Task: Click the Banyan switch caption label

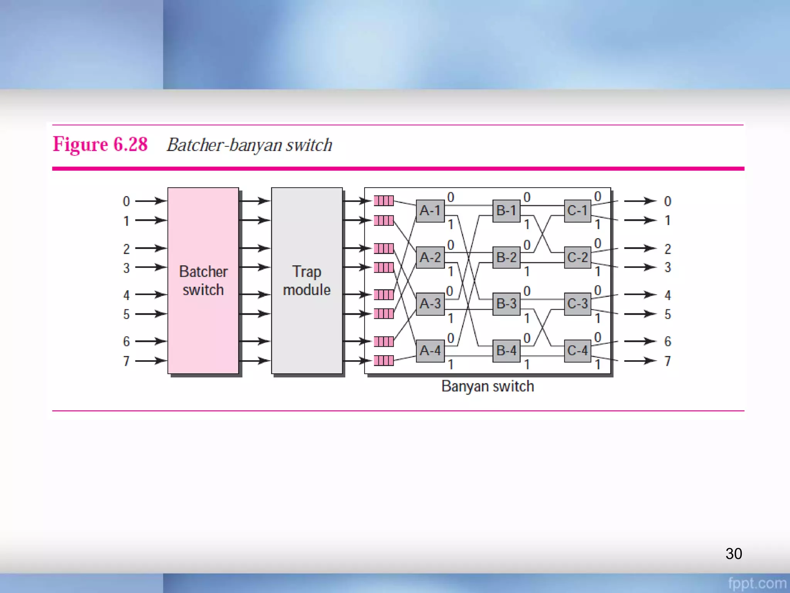Action: pyautogui.click(x=488, y=386)
